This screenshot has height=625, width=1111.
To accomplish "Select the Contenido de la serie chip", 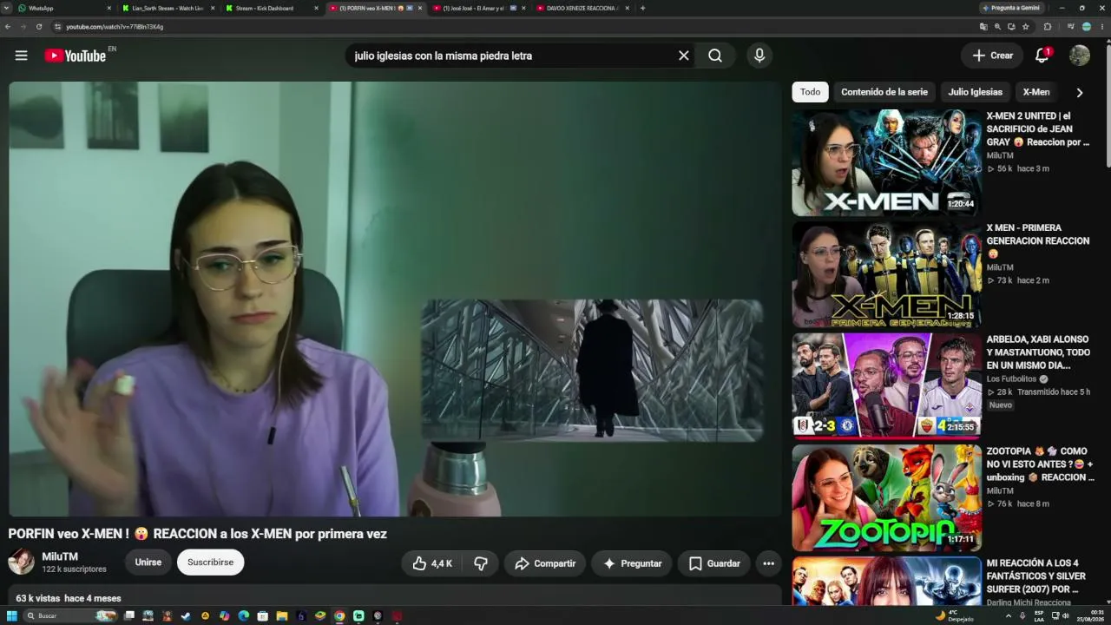I will 884,92.
